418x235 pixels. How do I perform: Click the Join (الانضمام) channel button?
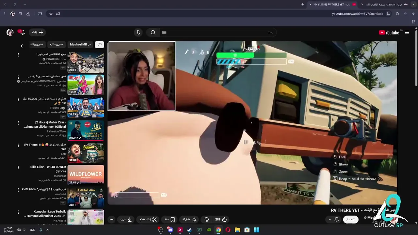(x=350, y=219)
